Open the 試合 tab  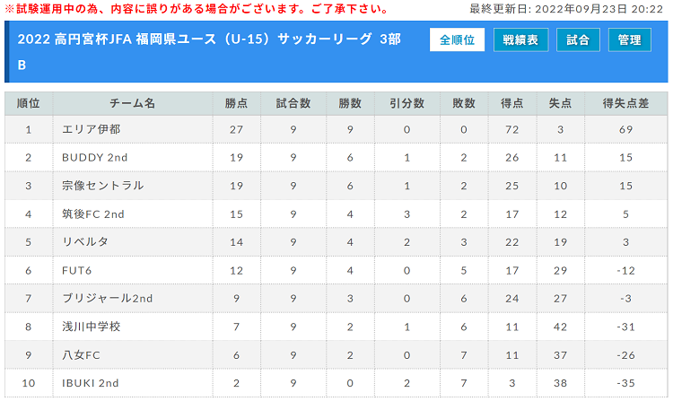[578, 39]
